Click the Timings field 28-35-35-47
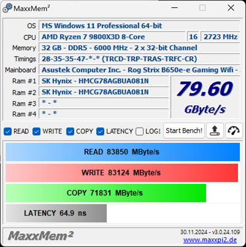 coord(139,59)
